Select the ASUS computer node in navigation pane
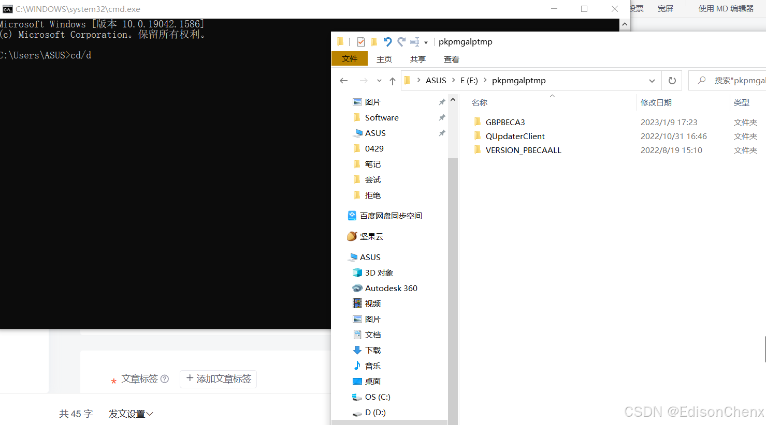 pos(370,257)
